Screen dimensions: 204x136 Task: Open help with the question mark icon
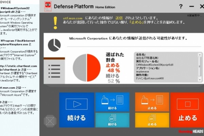click(x=181, y=6)
